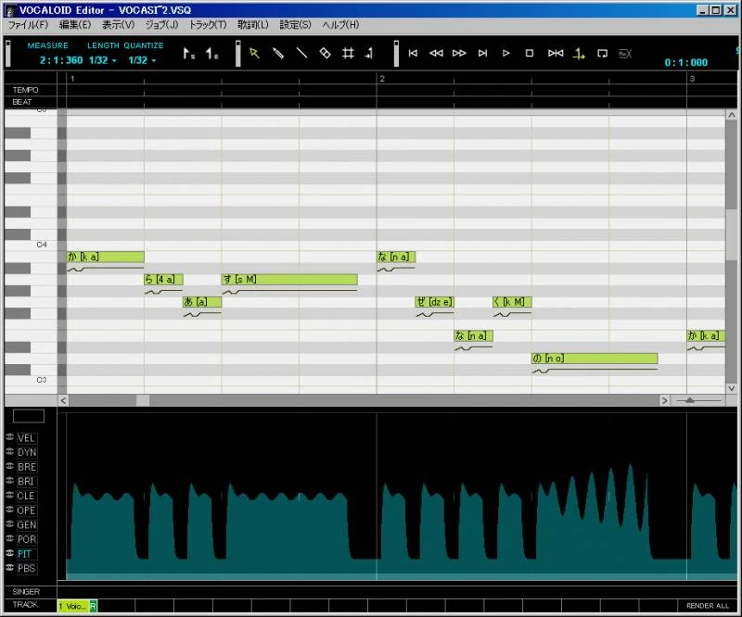Select the DYN control parameter
This screenshot has height=617, width=742.
(x=27, y=452)
